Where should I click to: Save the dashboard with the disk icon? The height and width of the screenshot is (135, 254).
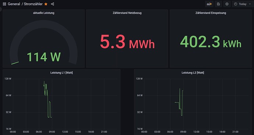click(x=218, y=4)
